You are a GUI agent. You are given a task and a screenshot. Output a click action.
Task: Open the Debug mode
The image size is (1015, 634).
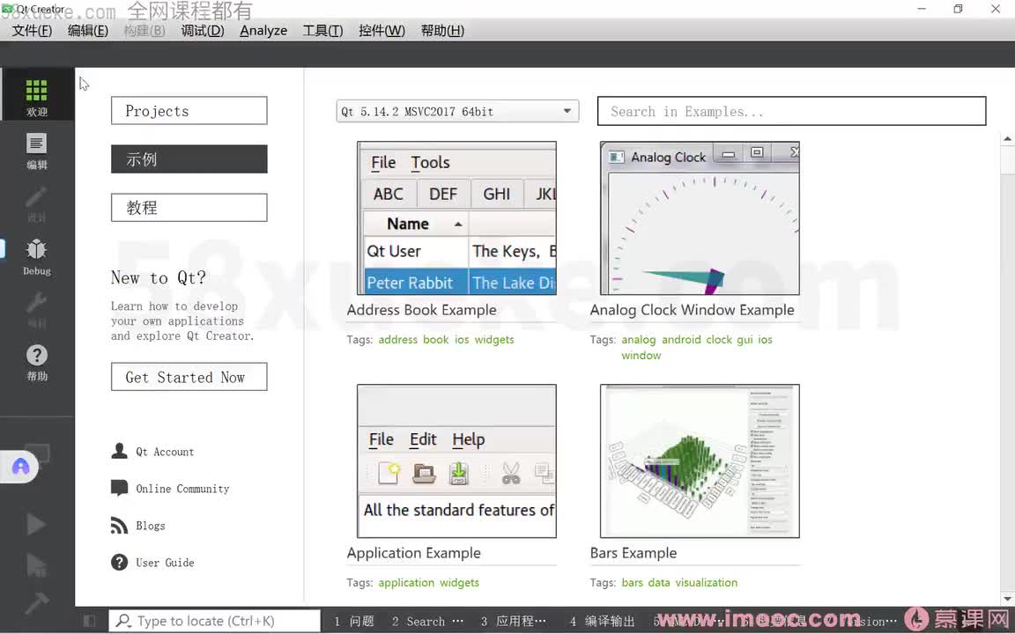(x=37, y=256)
